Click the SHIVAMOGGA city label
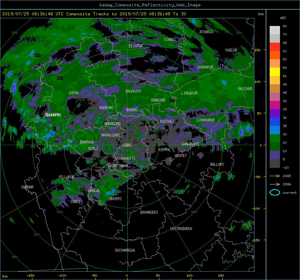Viewport: 300px width, 280px height. [125, 250]
